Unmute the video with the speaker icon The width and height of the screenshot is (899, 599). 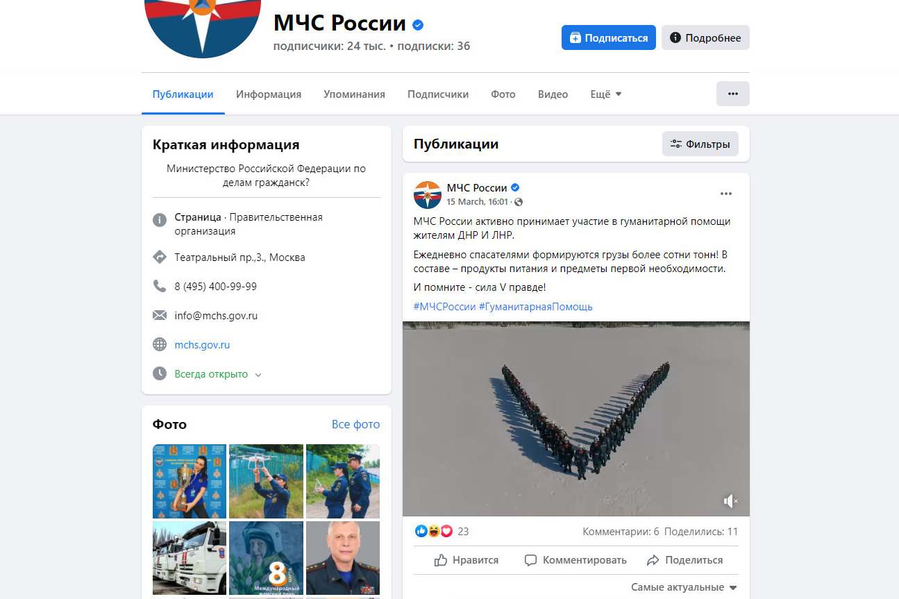(730, 500)
